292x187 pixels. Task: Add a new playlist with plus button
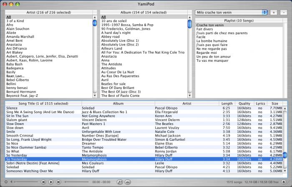(274, 13)
